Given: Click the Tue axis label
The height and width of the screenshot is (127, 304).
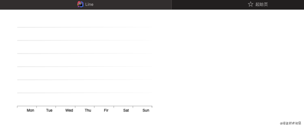Looking at the screenshot, I should tap(49, 110).
